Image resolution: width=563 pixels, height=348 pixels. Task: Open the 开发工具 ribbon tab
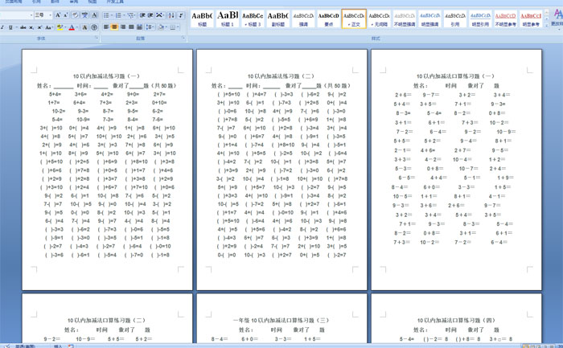tap(115, 2)
